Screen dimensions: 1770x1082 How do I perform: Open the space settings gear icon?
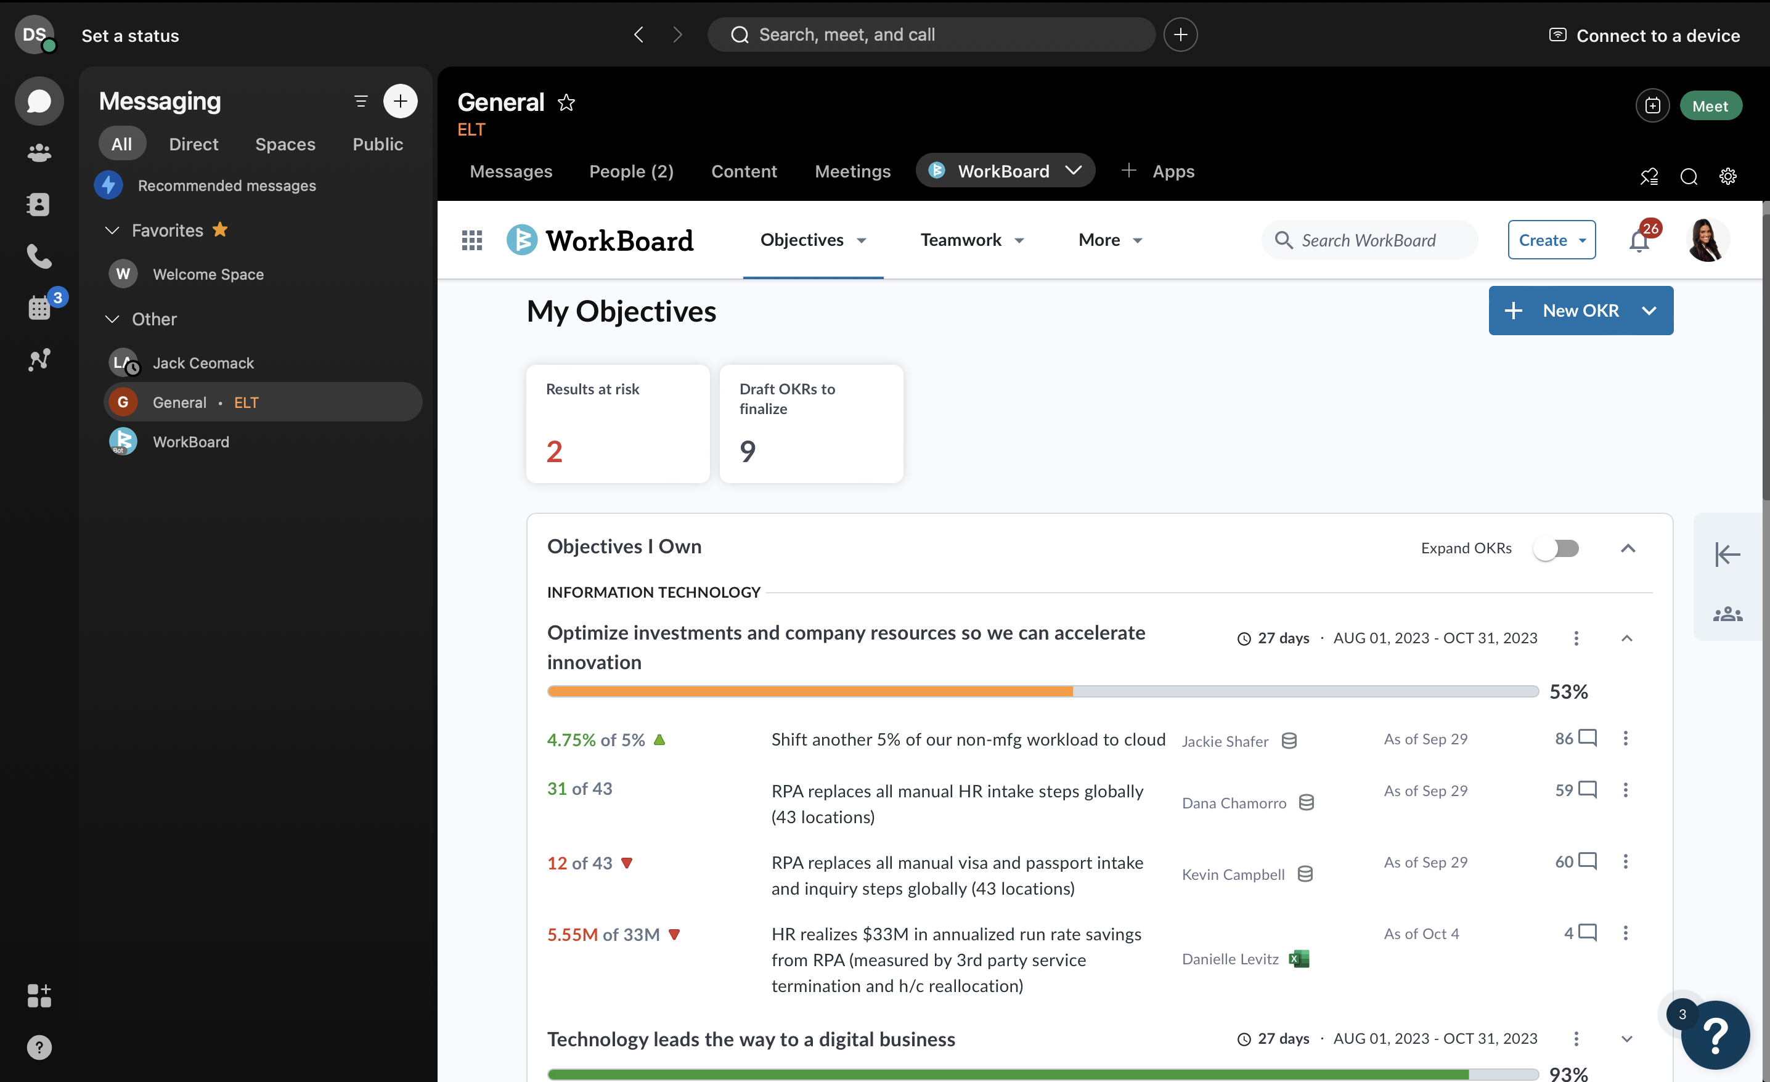[x=1727, y=177]
